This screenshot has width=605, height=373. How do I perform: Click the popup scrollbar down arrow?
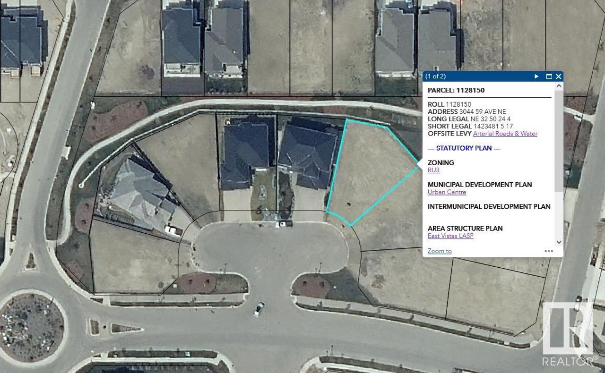coord(559,242)
